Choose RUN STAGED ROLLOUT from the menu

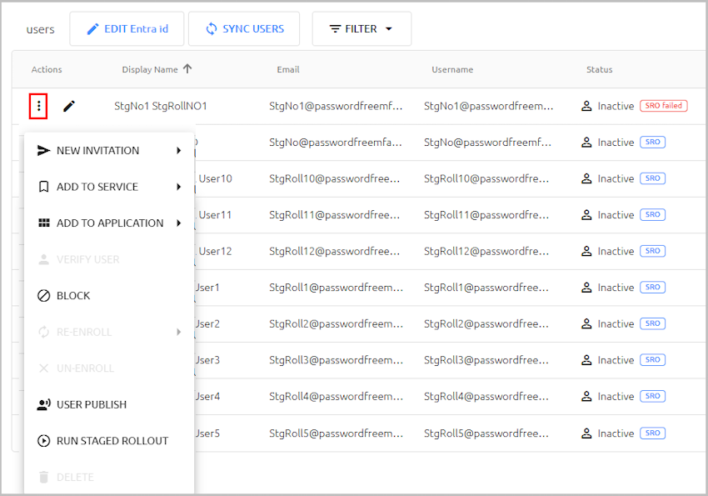(x=109, y=441)
